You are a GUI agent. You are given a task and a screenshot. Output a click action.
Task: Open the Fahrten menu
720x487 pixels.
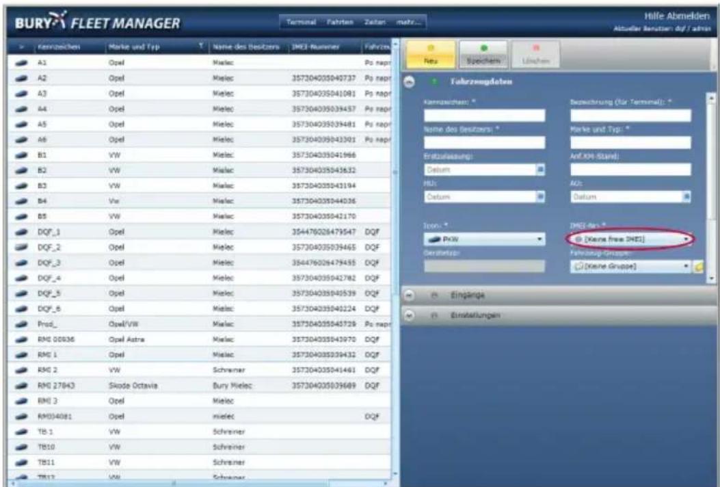[340, 22]
